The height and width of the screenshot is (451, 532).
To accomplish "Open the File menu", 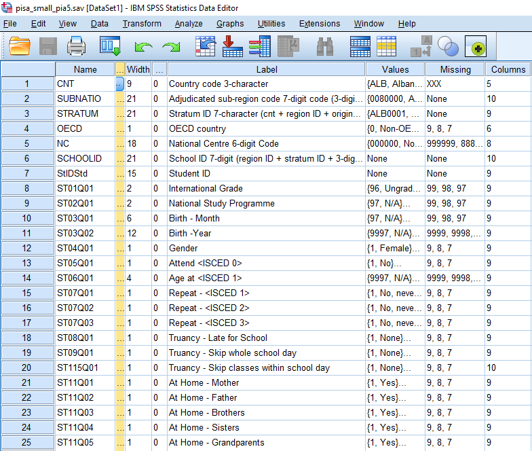I will (9, 24).
